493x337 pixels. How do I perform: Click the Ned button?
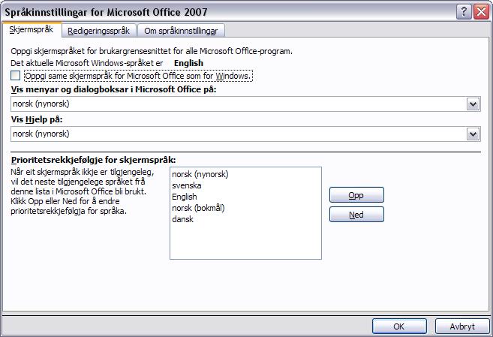[356, 215]
